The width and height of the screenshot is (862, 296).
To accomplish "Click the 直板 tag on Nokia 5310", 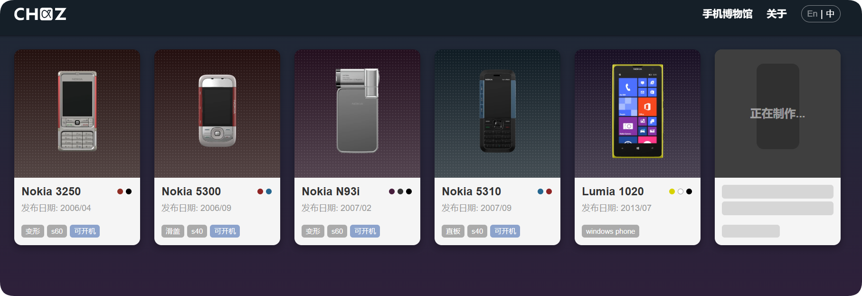I will pyautogui.click(x=453, y=231).
